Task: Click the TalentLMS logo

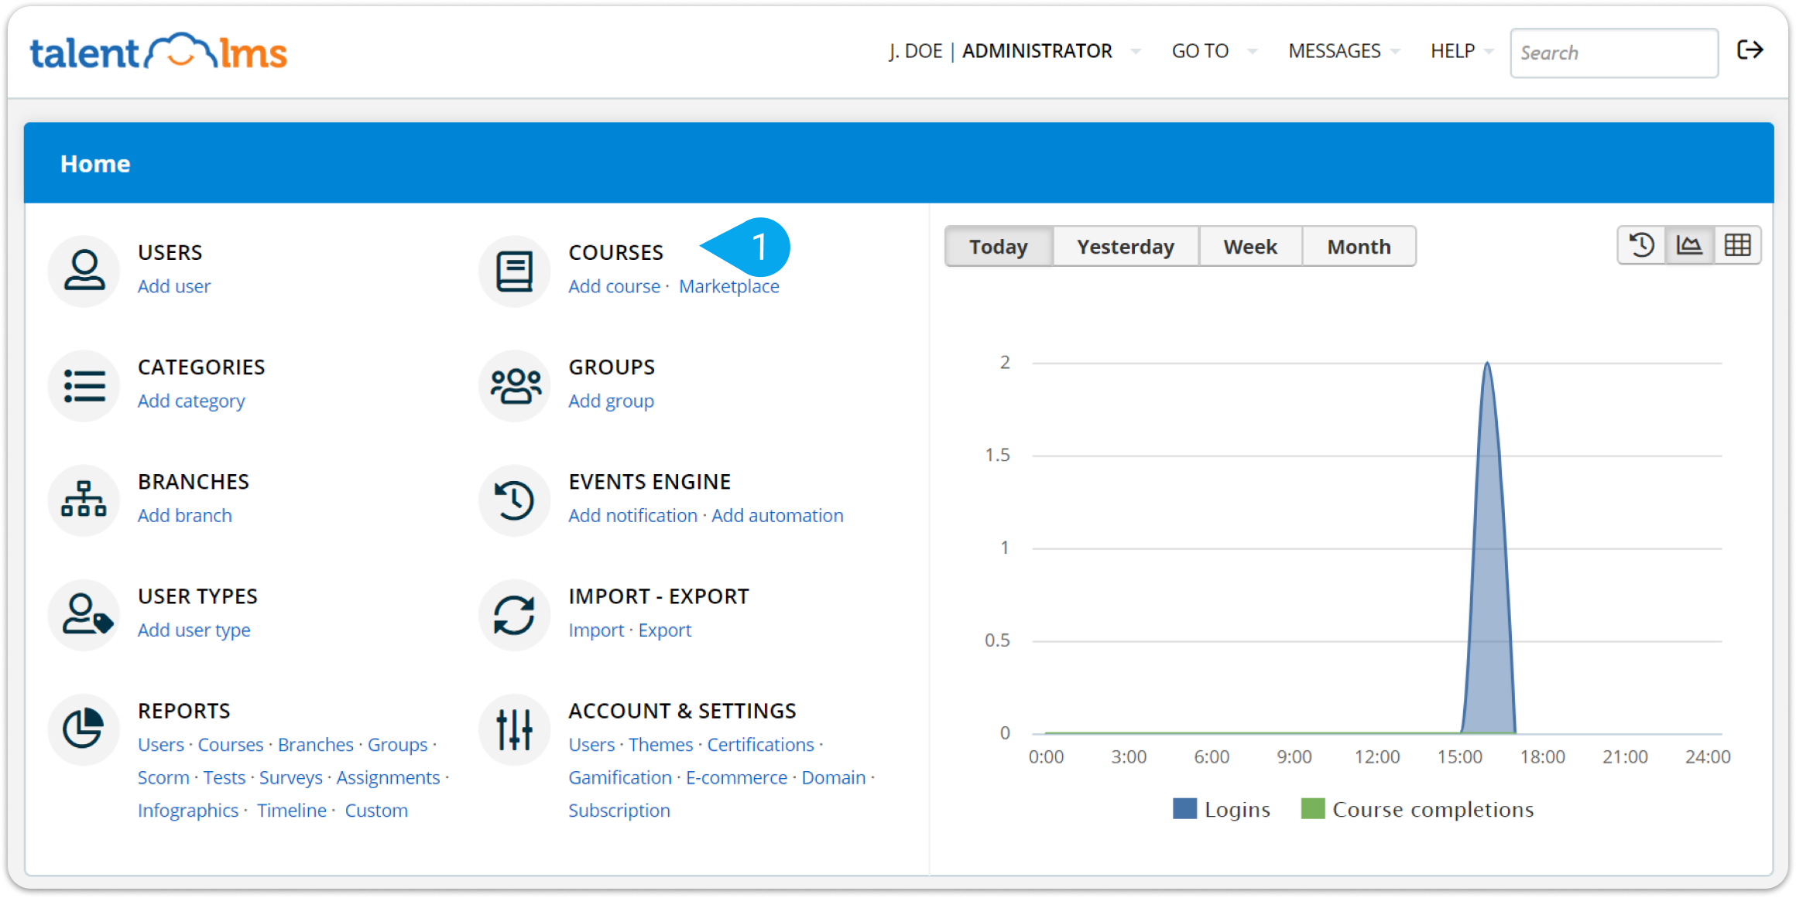Action: (159, 51)
